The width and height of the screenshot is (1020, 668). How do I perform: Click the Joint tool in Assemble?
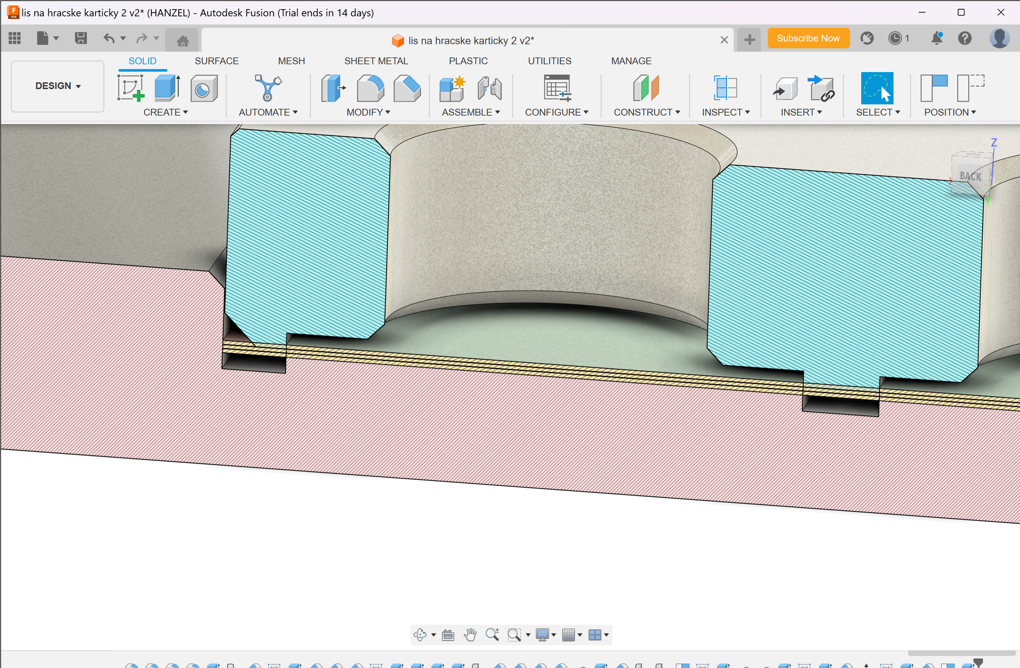tap(489, 88)
